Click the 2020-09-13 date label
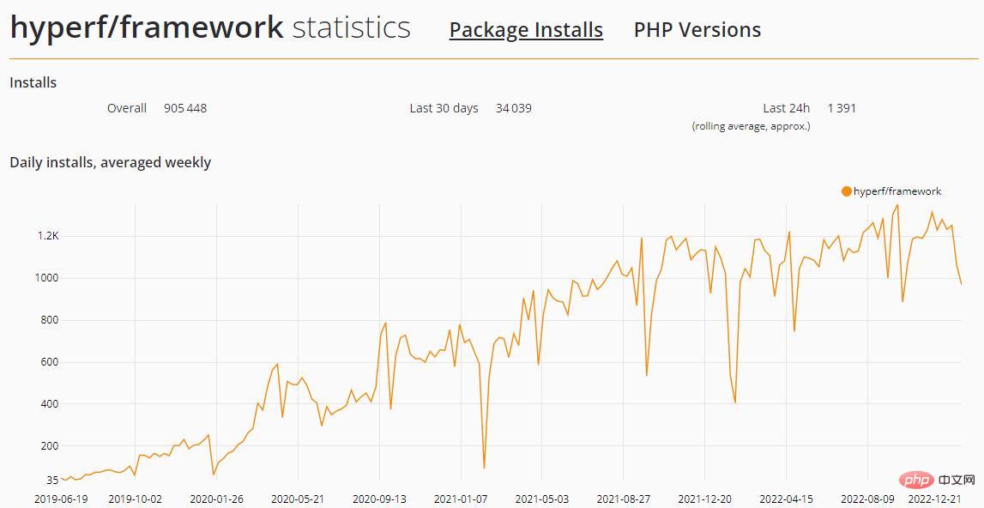 coord(380,499)
